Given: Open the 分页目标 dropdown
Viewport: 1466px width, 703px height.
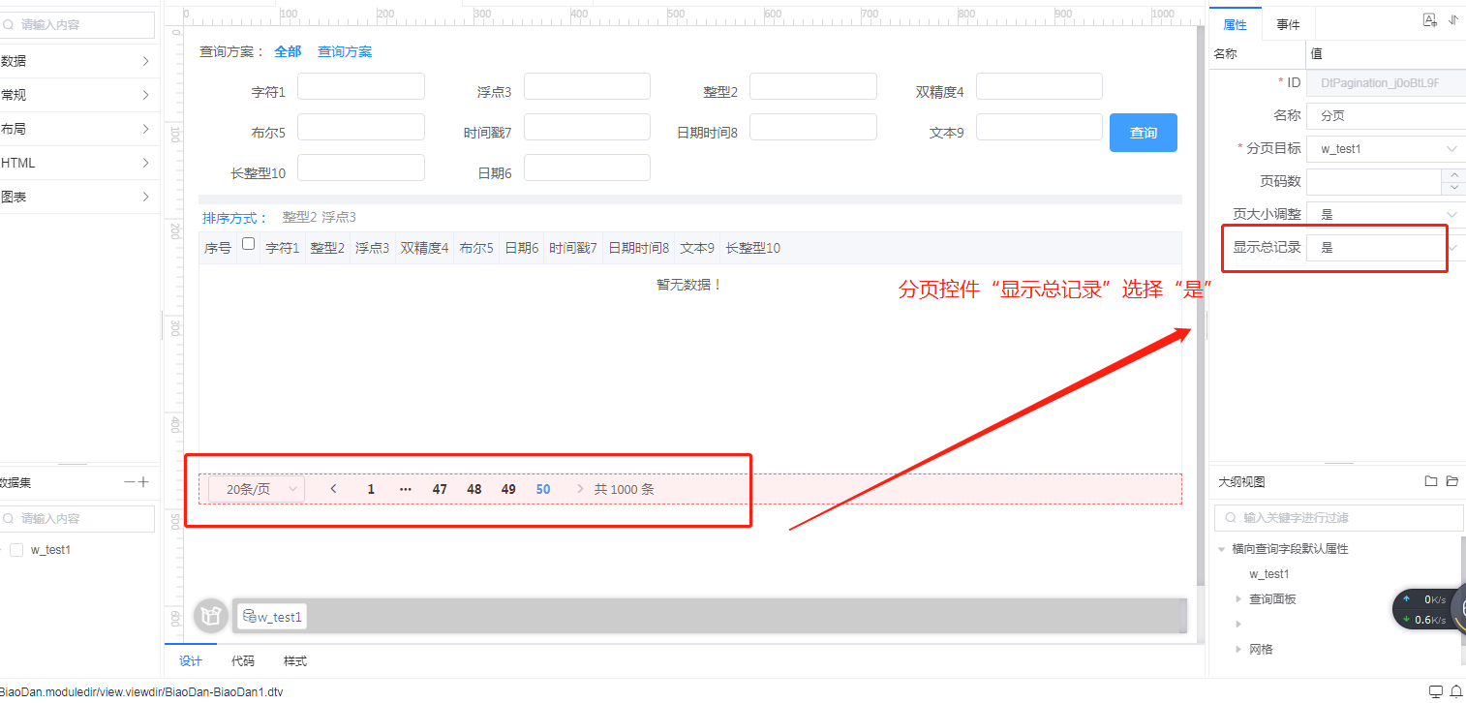Looking at the screenshot, I should pos(1451,149).
